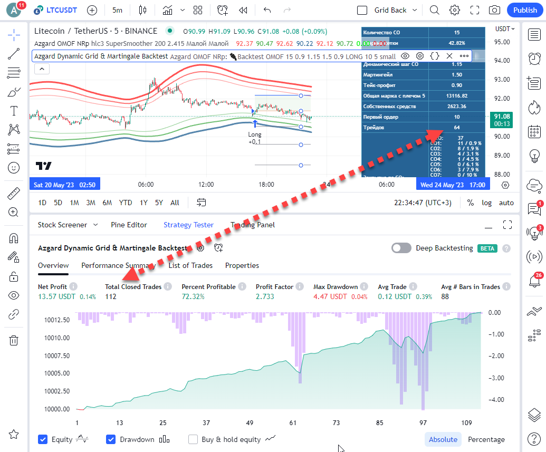Open the LTCUSDT symbol search
This screenshot has height=452, width=546.
(x=55, y=11)
